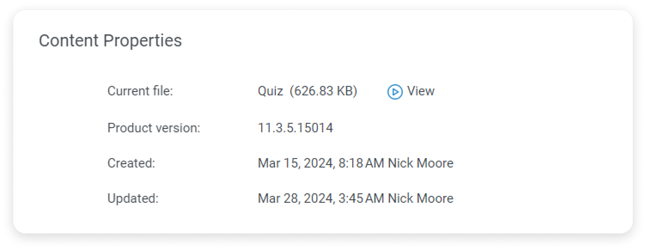The width and height of the screenshot is (646, 250).
Task: Click the Mar 15, 2024 creation date
Action: (x=296, y=164)
